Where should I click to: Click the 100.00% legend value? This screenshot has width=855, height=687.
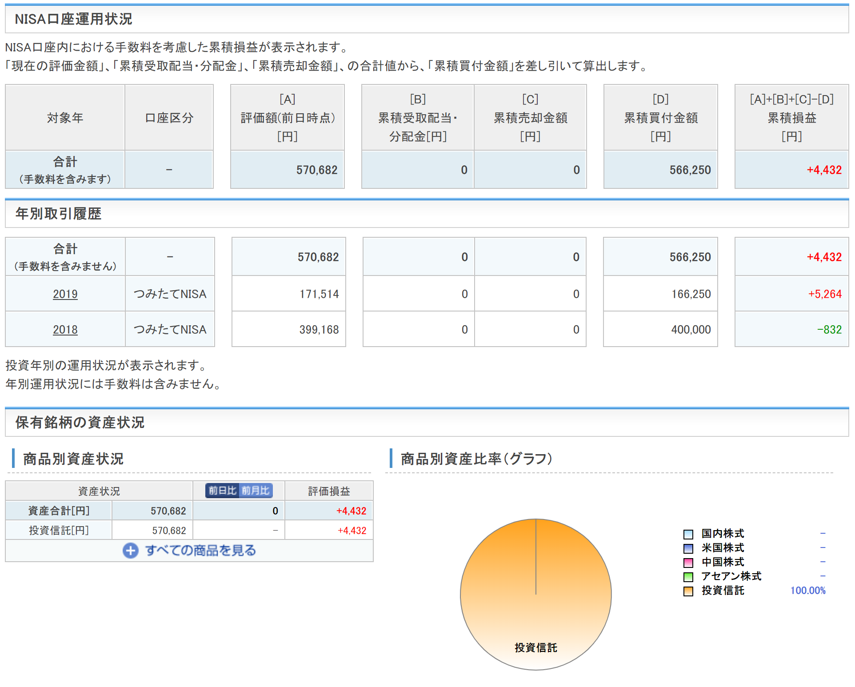tap(807, 591)
